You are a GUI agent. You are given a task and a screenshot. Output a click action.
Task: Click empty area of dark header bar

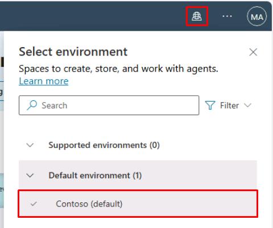(x=95, y=16)
